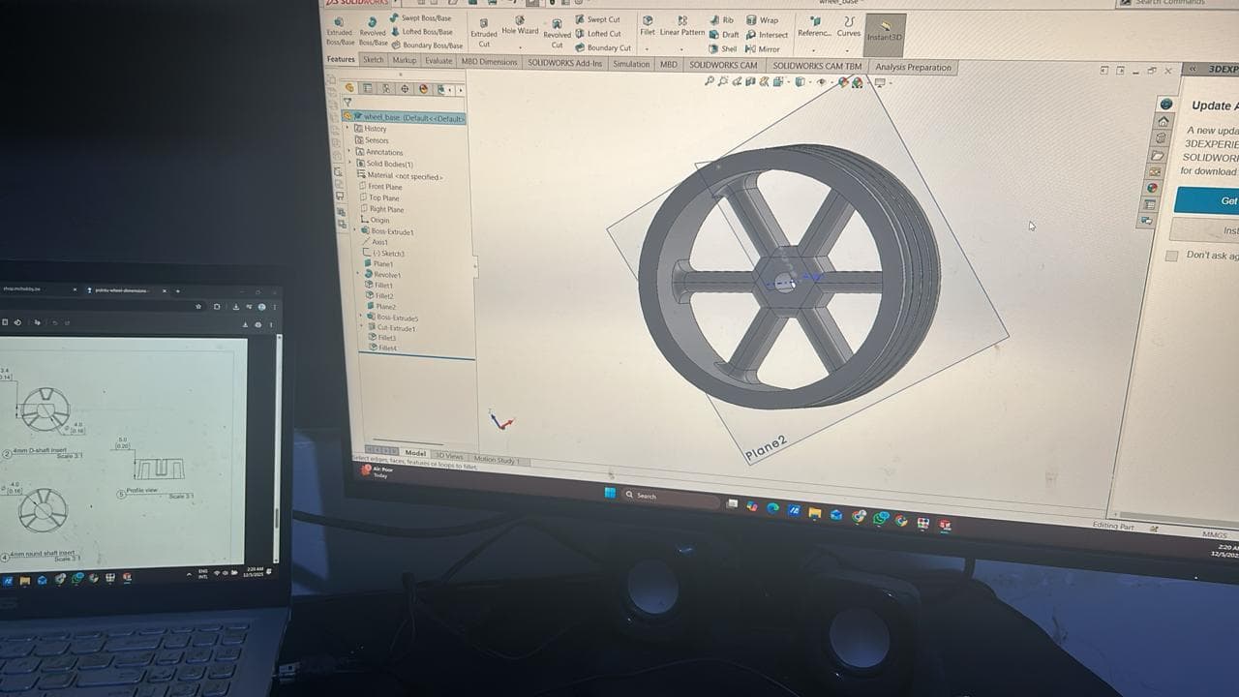Switch to the Sketch tab

click(373, 60)
